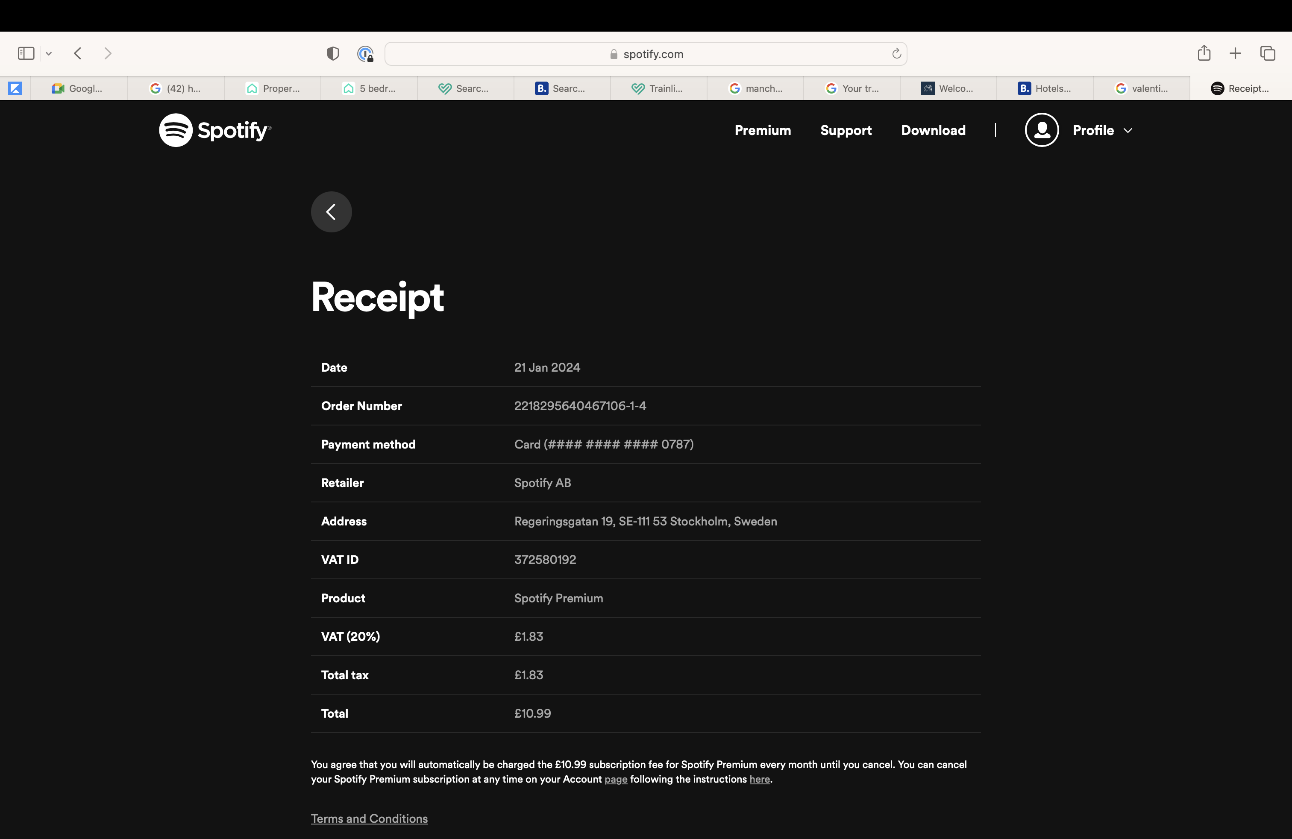Open the Terms and Conditions link
Screen dimensions: 1292x839
coord(369,818)
